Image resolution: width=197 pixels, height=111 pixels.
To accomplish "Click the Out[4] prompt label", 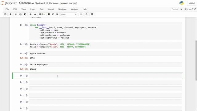I will coord(24,58).
